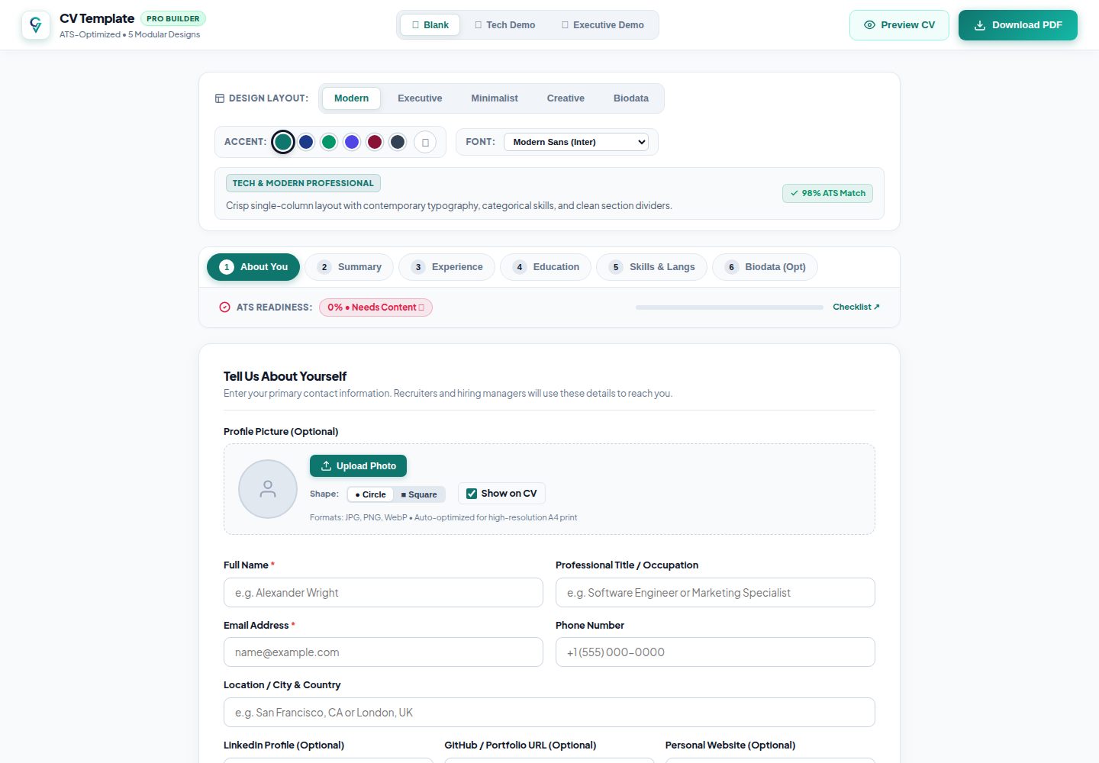
Task: Pick the navy blue accent color swatch
Action: [306, 142]
